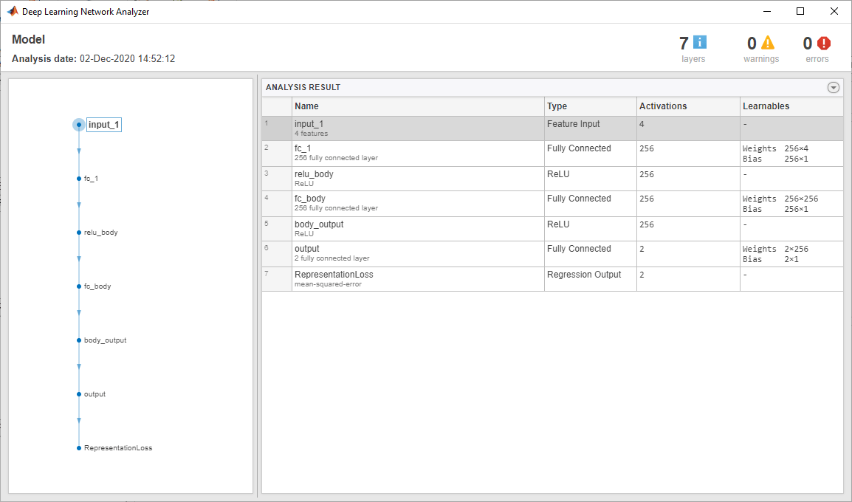Collapse the Analysis Result panel with its chevron
The height and width of the screenshot is (502, 852).
pyautogui.click(x=834, y=87)
